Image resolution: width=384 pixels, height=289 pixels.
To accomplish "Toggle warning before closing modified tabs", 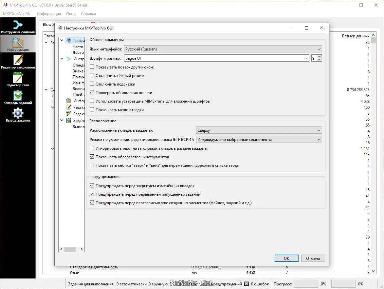I will coord(92,185).
